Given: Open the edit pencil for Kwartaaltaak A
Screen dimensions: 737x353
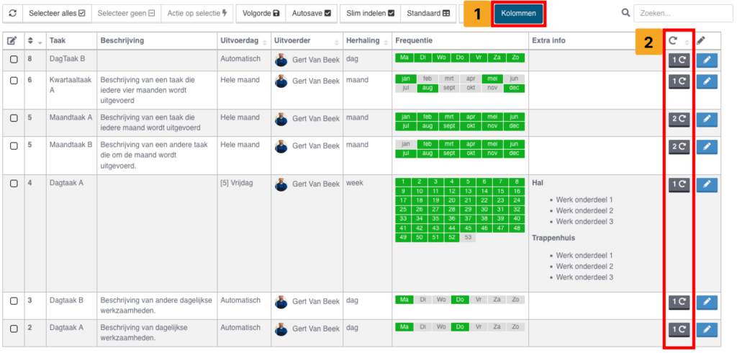Looking at the screenshot, I should click(707, 81).
